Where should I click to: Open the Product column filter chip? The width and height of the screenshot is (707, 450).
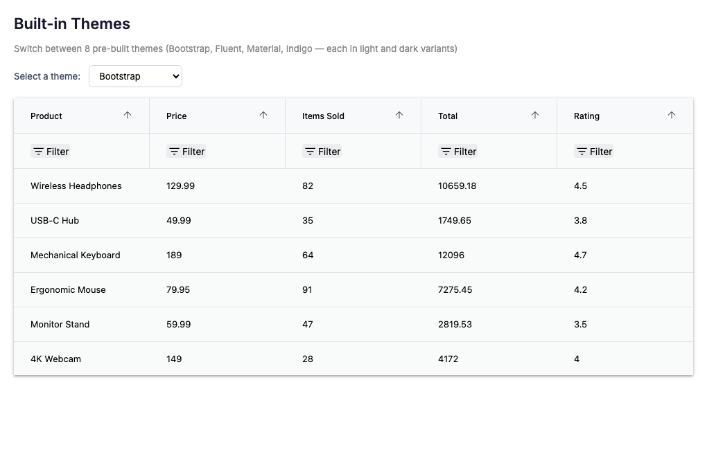pyautogui.click(x=51, y=152)
